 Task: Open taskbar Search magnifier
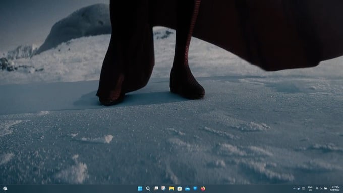148,189
